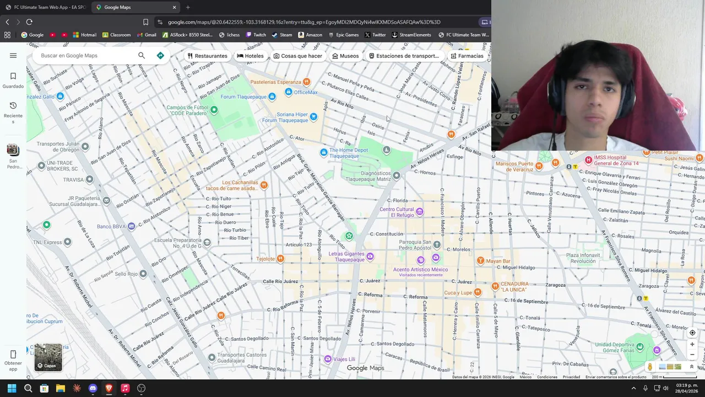Open the Steam bookmark

click(x=282, y=35)
